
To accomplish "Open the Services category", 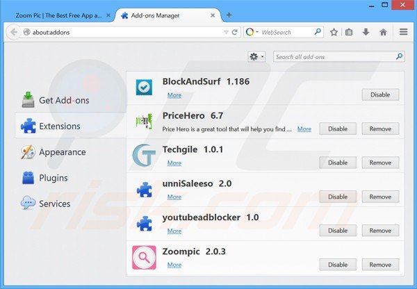I will [x=70, y=204].
